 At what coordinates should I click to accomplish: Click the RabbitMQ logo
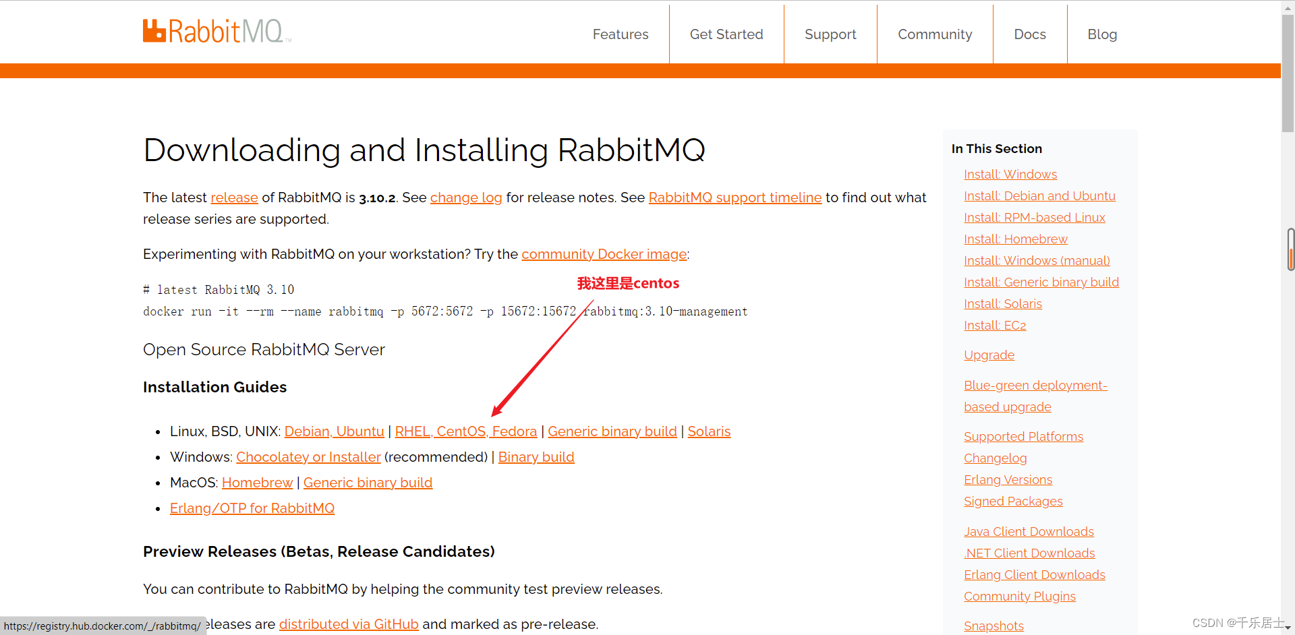coord(217,32)
